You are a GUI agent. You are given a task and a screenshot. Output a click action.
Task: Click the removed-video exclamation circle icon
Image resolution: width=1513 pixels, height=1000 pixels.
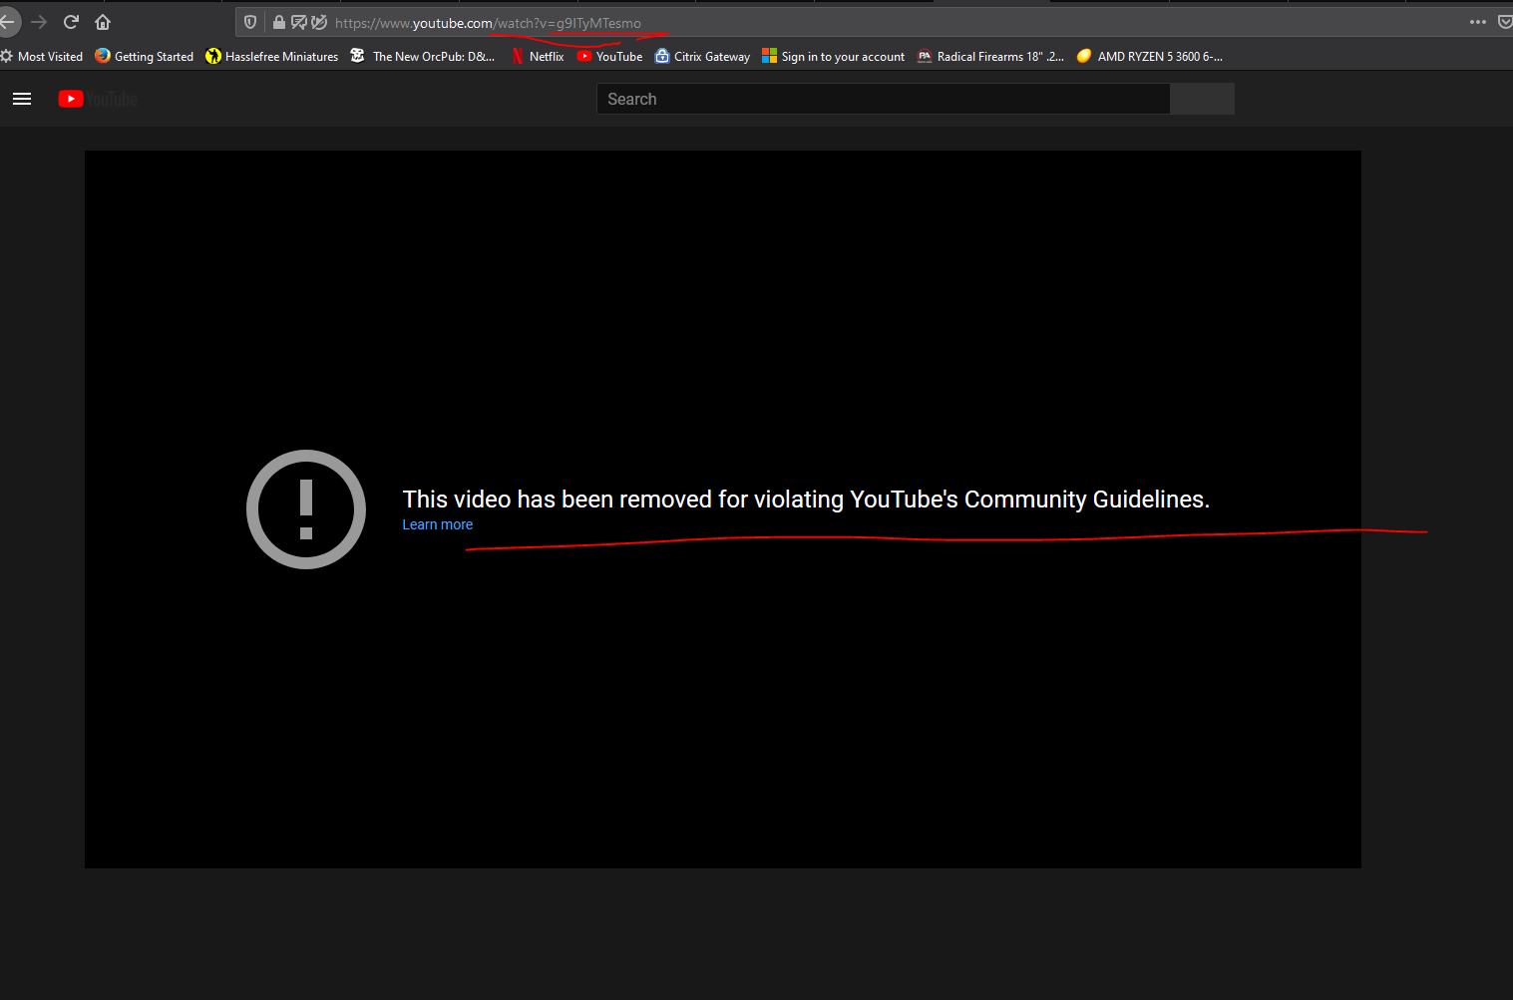tap(306, 509)
